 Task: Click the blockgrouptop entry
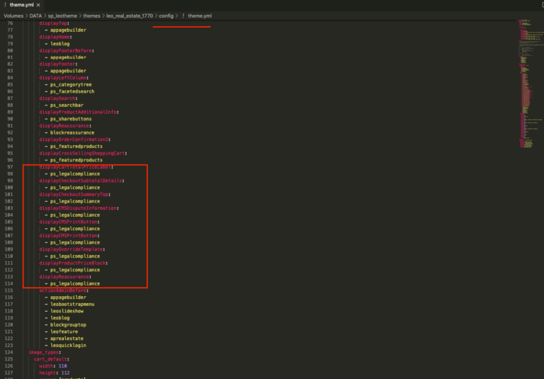click(68, 325)
